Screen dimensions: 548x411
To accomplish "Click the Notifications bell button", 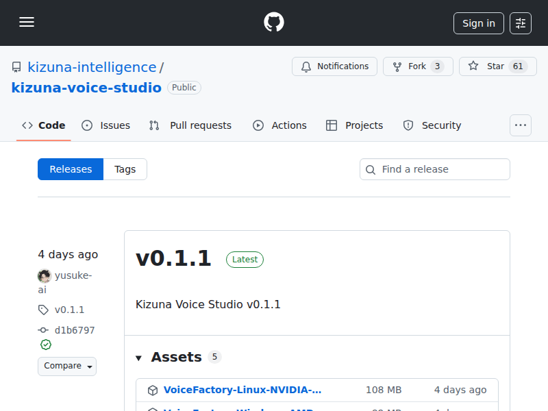I will [x=334, y=66].
